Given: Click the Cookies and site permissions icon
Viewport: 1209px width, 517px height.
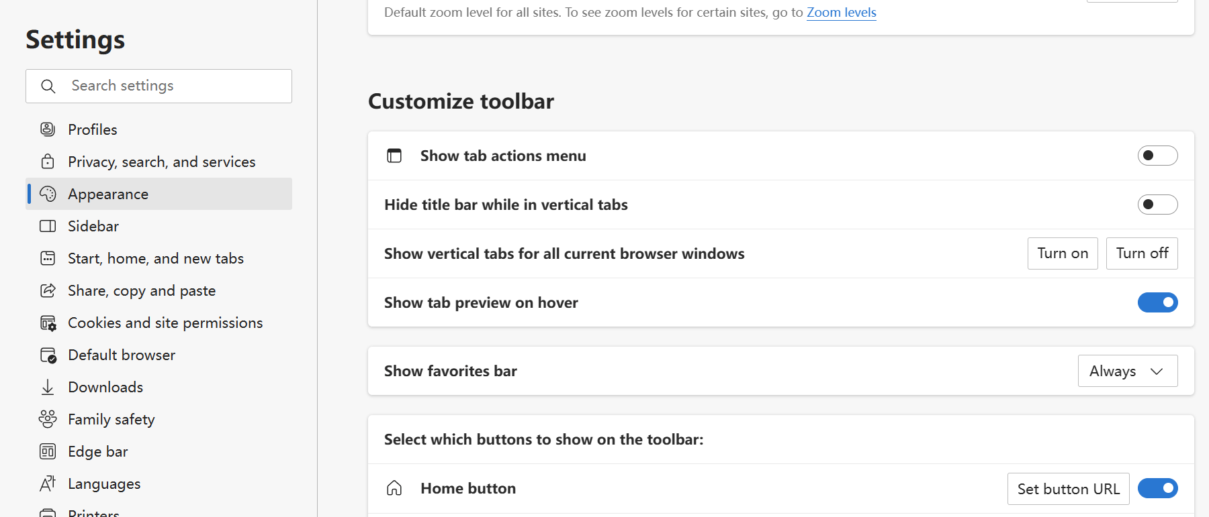Looking at the screenshot, I should coord(48,323).
